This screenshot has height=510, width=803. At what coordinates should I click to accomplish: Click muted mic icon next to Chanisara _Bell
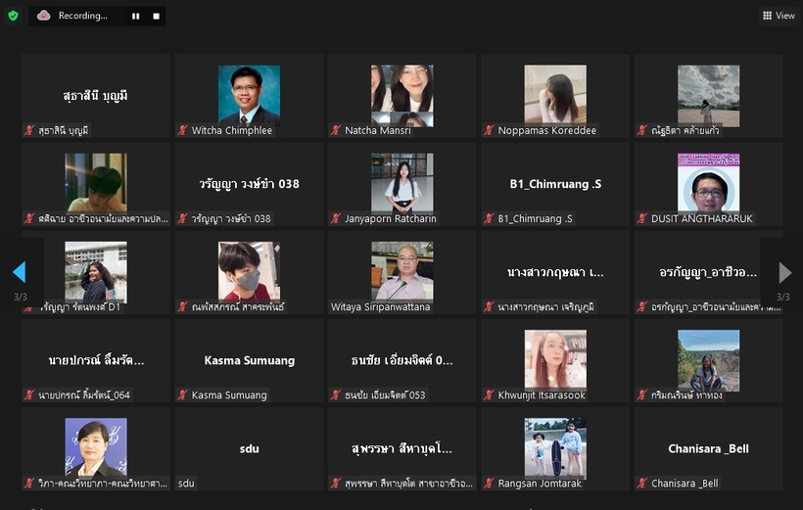(x=641, y=483)
